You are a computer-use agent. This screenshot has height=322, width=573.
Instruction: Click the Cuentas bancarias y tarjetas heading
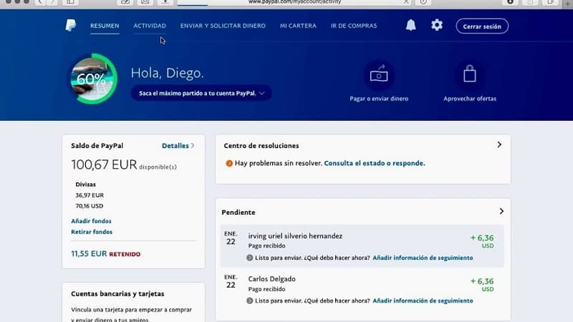pyautogui.click(x=117, y=294)
